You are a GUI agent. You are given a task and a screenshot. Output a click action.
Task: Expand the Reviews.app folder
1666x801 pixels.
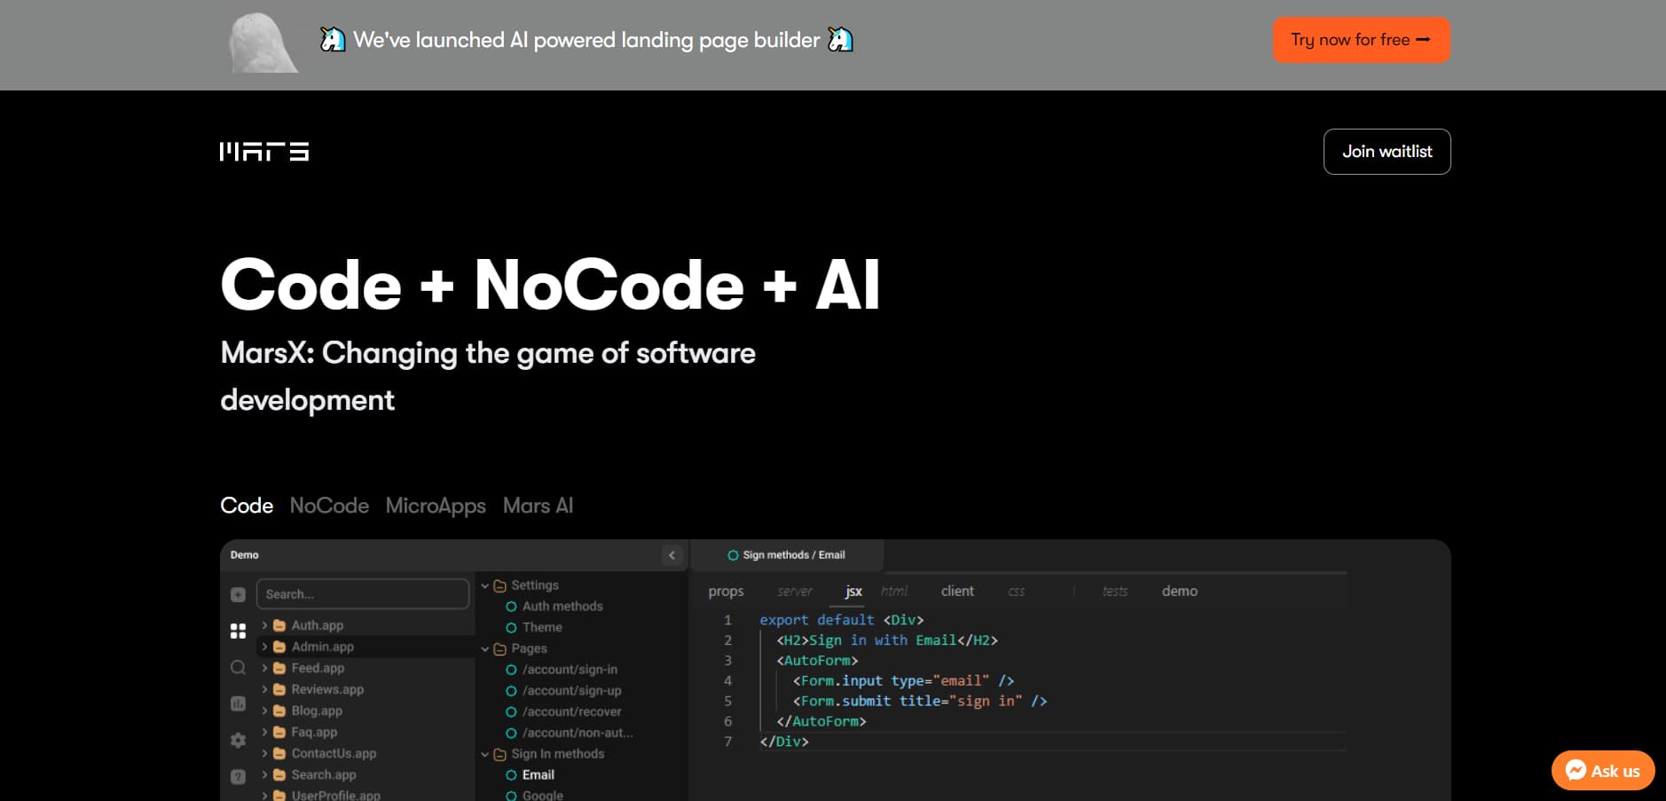coord(264,689)
